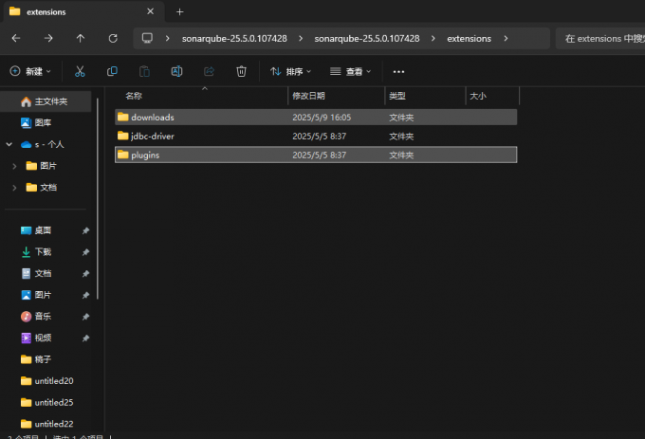Expand the 图片 folder under OneDrive
645x439 pixels.
tap(14, 166)
